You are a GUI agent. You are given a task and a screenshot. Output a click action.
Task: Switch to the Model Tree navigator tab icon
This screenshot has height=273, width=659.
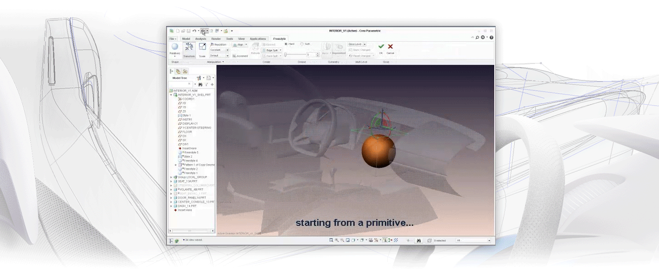172,71
